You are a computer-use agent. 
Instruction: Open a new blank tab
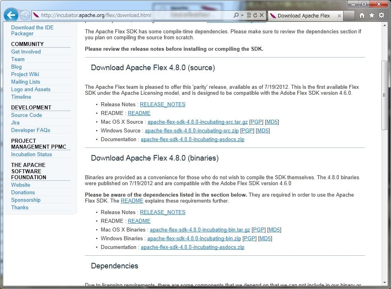(349, 16)
